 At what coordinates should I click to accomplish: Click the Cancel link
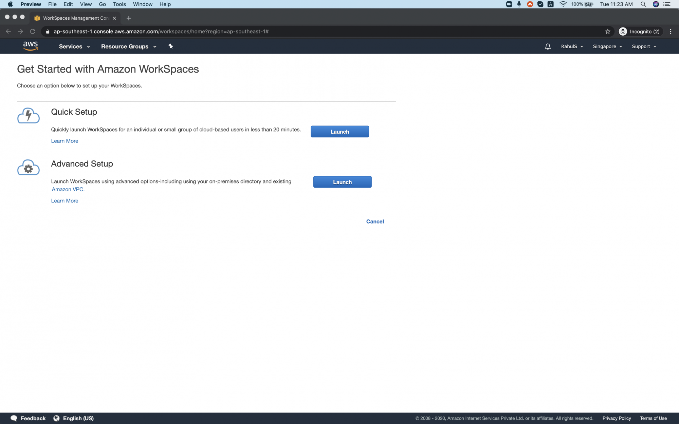point(375,221)
